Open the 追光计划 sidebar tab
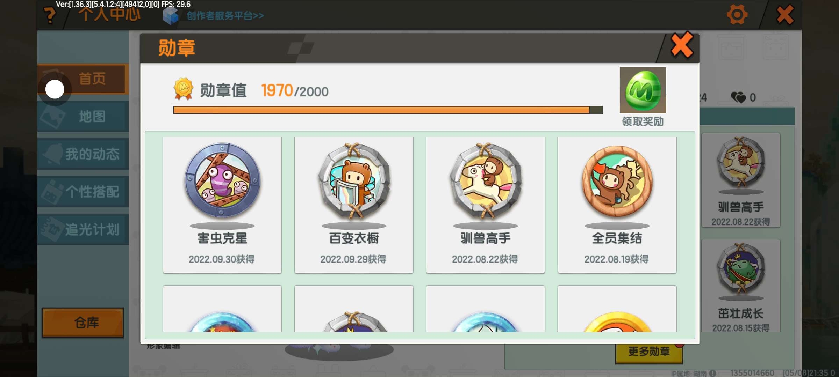This screenshot has height=377, width=839. (x=83, y=229)
